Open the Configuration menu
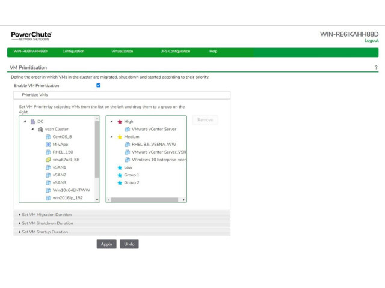The image size is (385, 288). pyautogui.click(x=73, y=51)
